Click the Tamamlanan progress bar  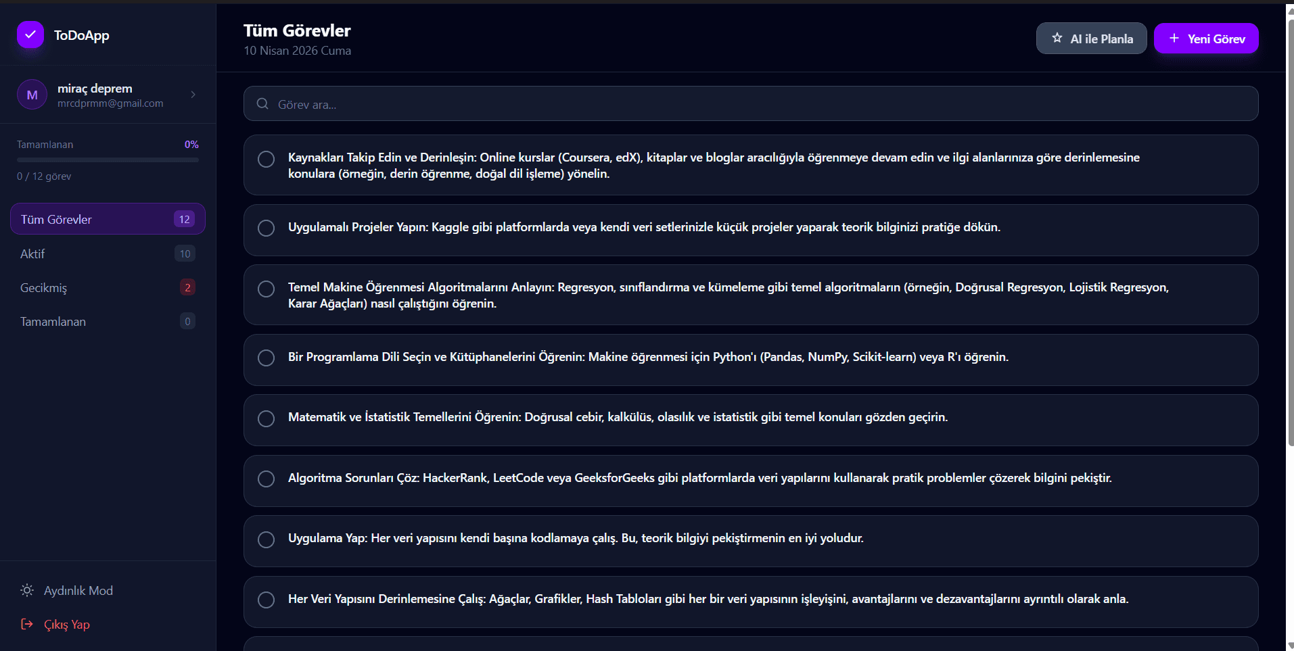coord(108,160)
